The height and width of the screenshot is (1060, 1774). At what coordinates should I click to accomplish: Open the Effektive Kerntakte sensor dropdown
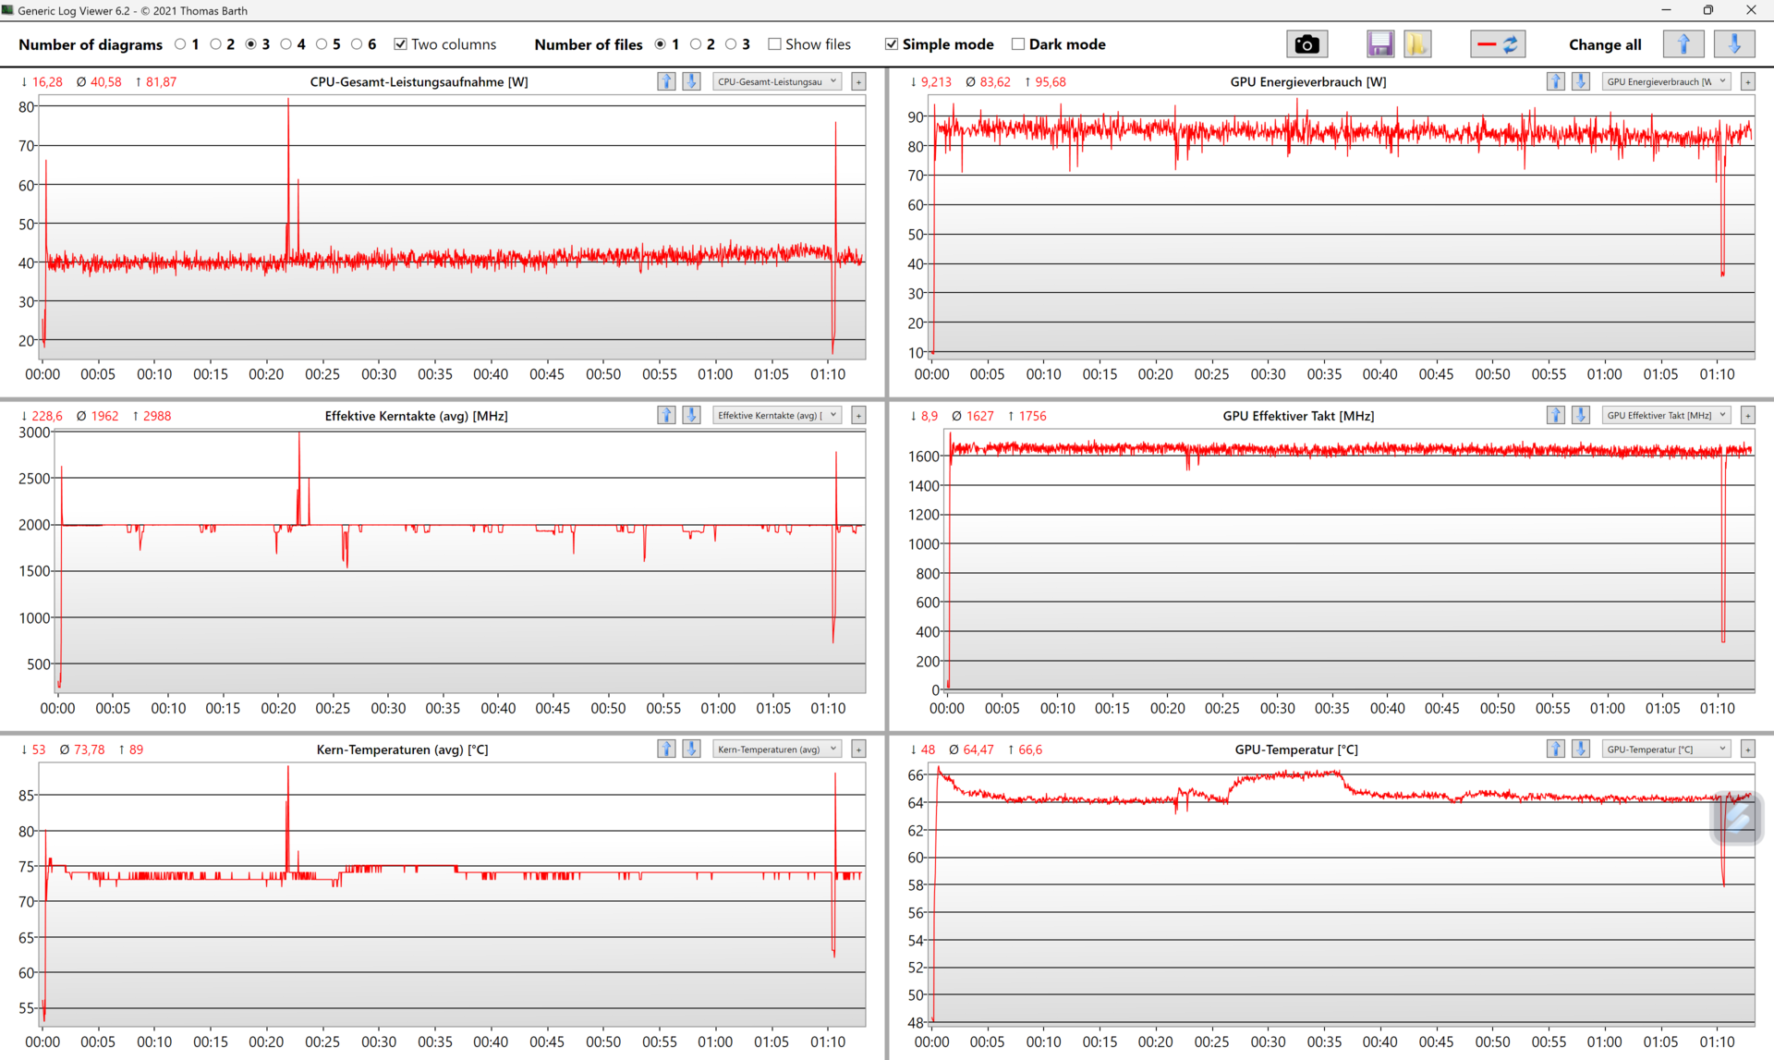click(x=777, y=416)
